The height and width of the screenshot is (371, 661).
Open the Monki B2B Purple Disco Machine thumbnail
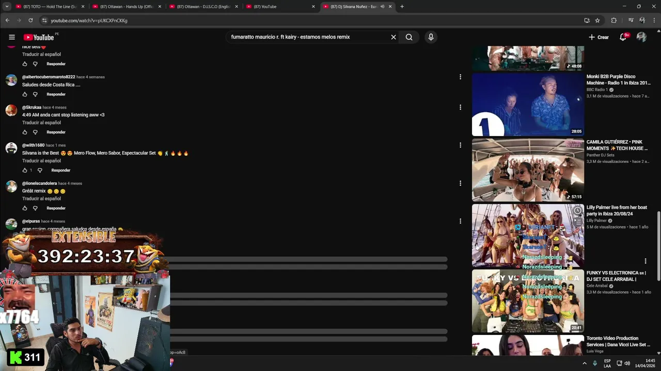tap(528, 105)
